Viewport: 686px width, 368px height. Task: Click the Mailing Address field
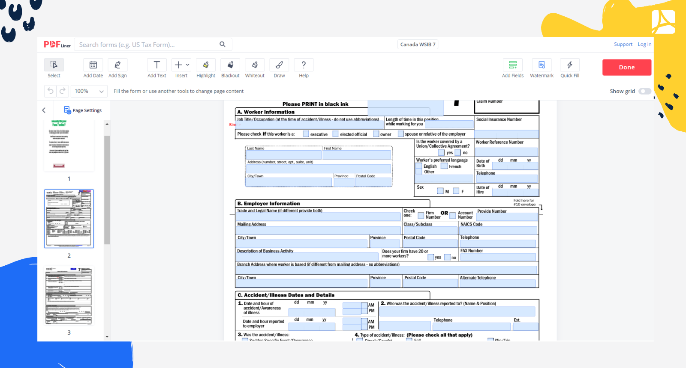tap(319, 230)
